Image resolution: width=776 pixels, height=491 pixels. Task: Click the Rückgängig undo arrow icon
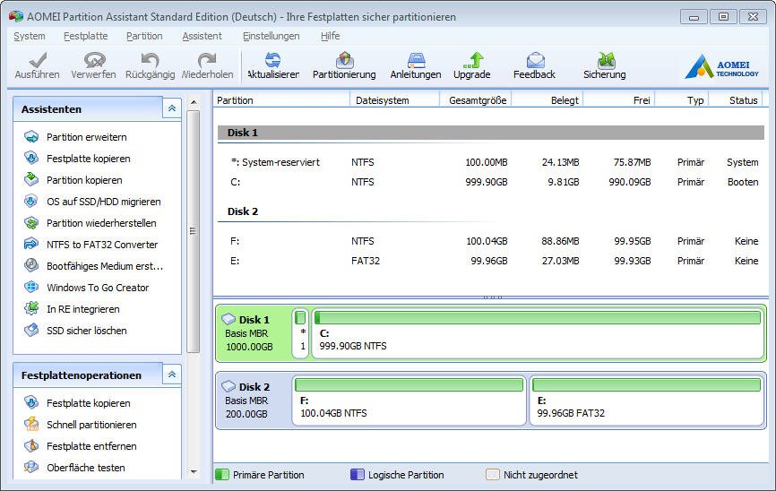click(150, 60)
